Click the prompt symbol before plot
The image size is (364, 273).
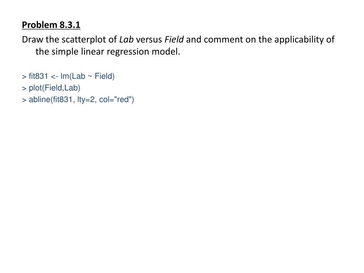point(24,89)
